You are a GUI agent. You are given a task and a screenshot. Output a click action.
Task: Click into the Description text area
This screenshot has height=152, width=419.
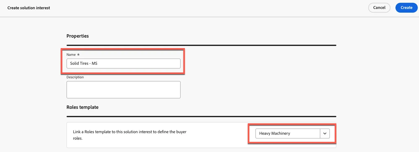click(x=123, y=90)
